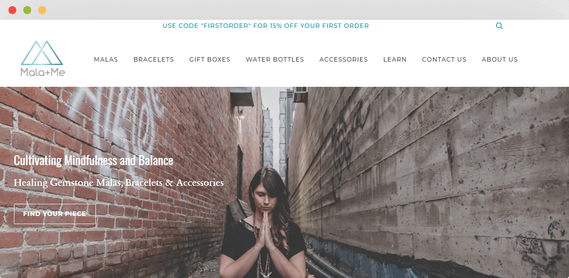Image resolution: width=569 pixels, height=278 pixels.
Task: Click the orange window control dot
Action: coord(42,10)
